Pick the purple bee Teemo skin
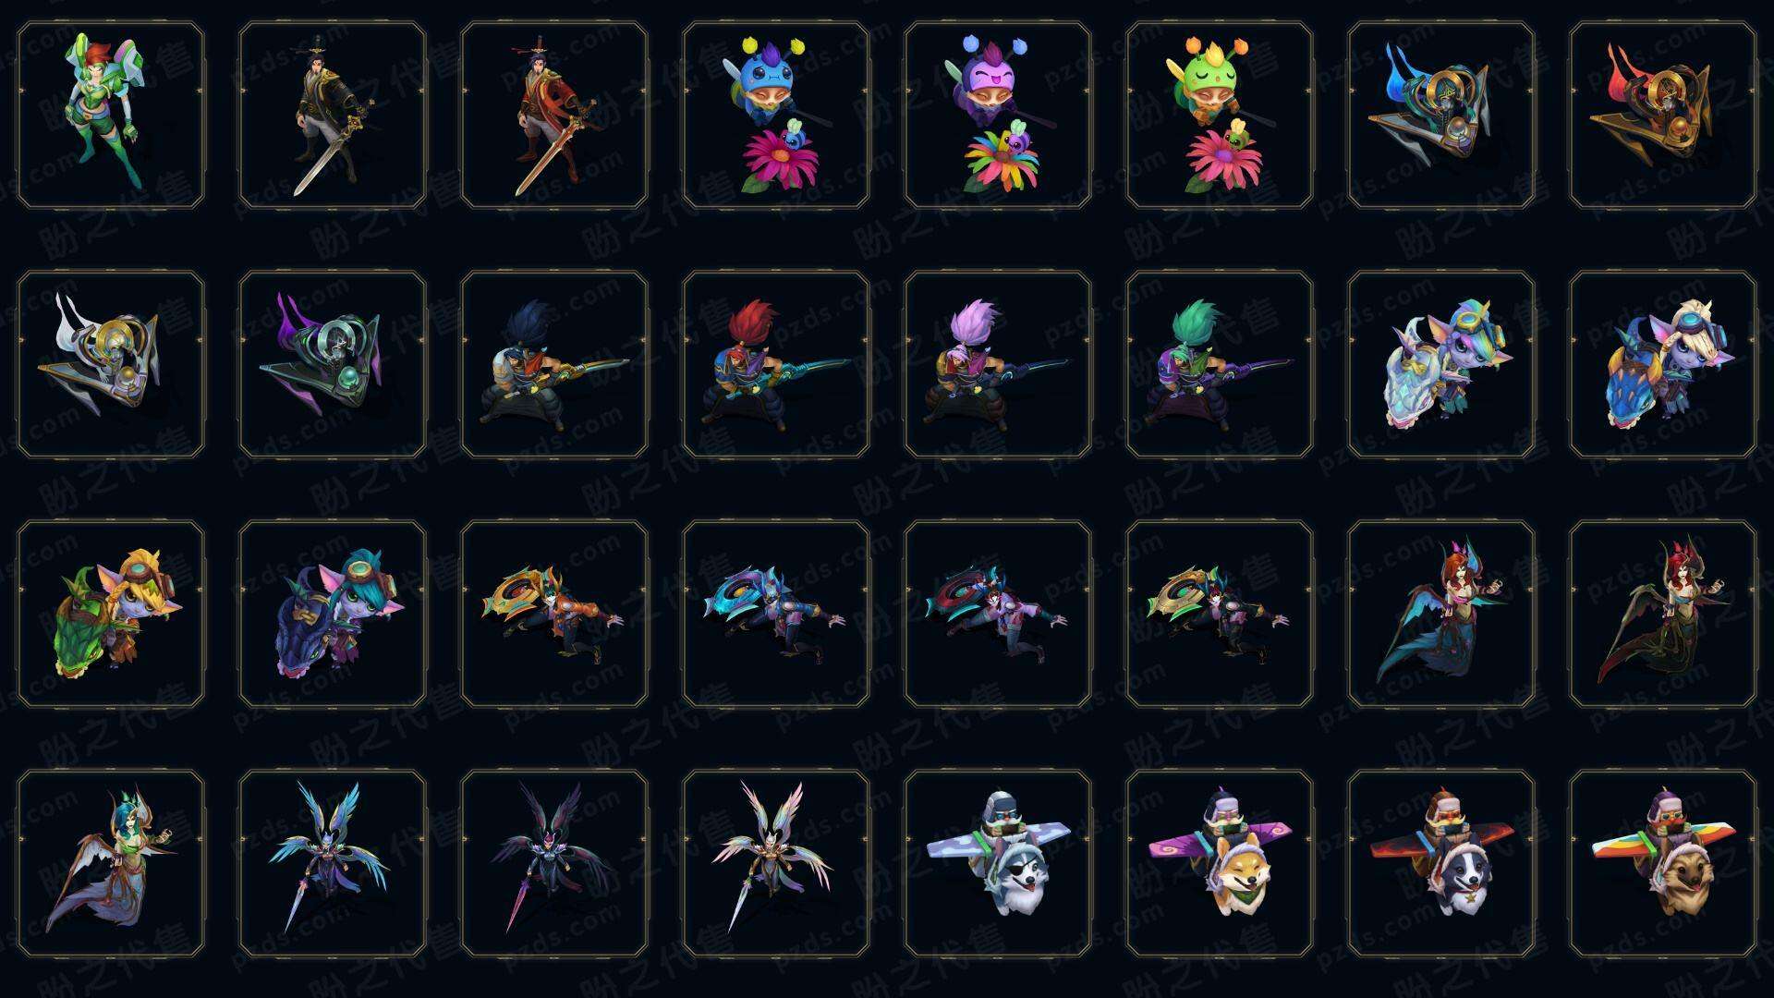This screenshot has width=1774, height=998. (998, 115)
